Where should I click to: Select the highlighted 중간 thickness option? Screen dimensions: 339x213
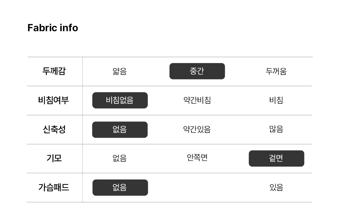click(x=197, y=71)
